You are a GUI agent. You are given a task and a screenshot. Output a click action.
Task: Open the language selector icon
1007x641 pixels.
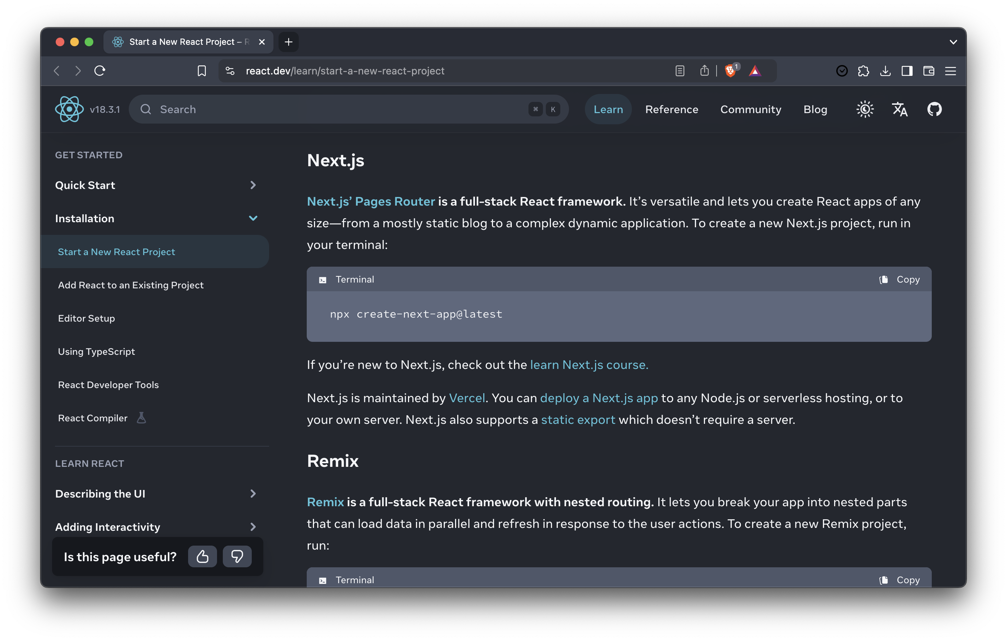coord(900,109)
